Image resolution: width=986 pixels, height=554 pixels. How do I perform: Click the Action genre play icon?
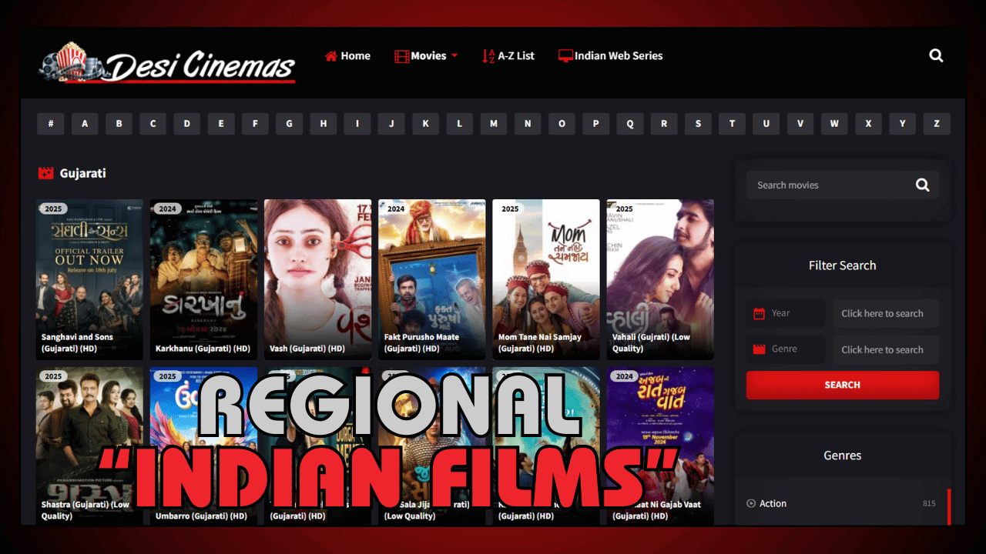pyautogui.click(x=751, y=503)
